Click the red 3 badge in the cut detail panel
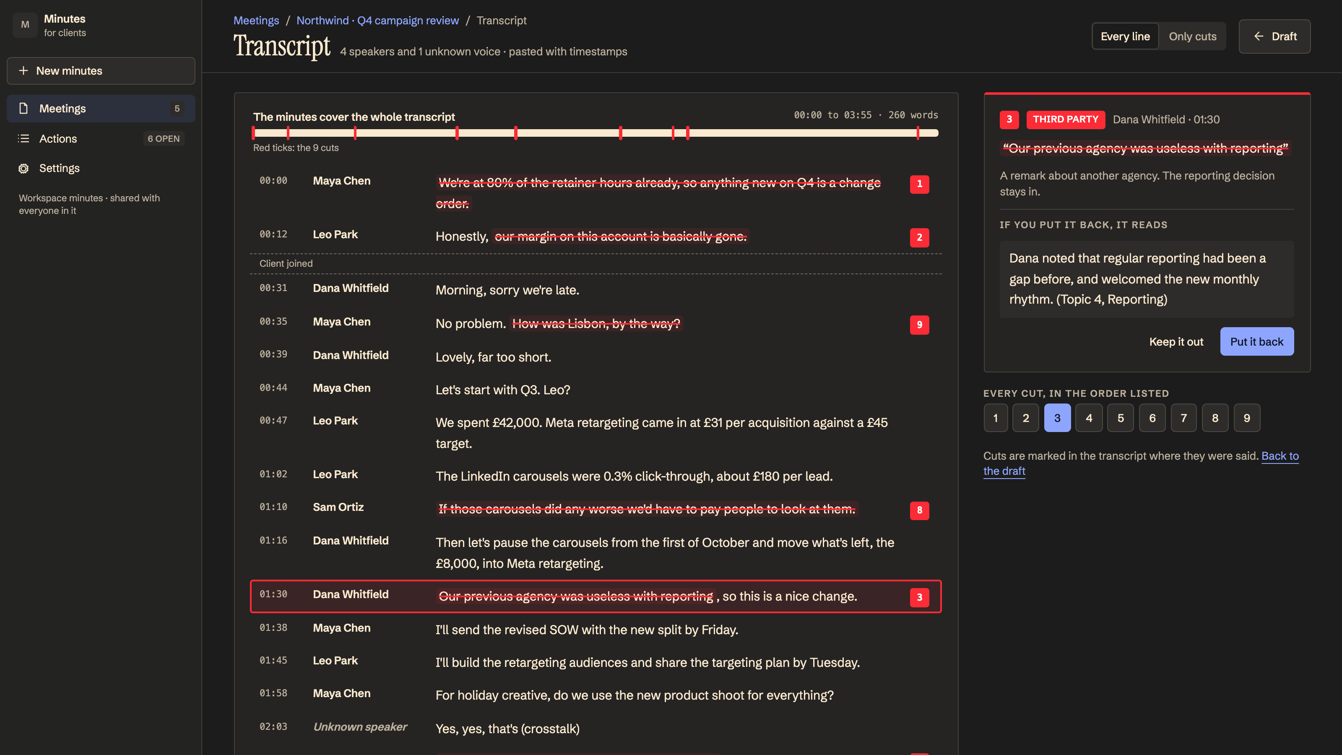 point(1009,119)
